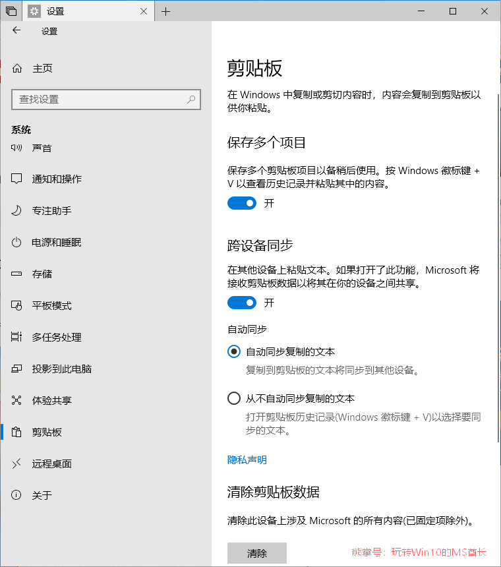
Task: Close the 设置 tab
Action: (x=144, y=12)
